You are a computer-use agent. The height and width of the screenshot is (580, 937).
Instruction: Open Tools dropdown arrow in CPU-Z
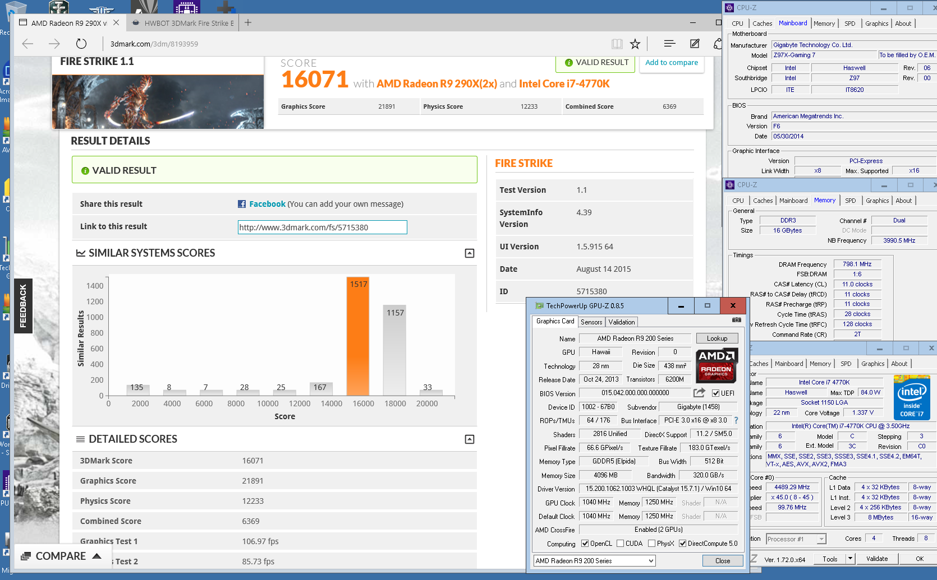pos(850,559)
